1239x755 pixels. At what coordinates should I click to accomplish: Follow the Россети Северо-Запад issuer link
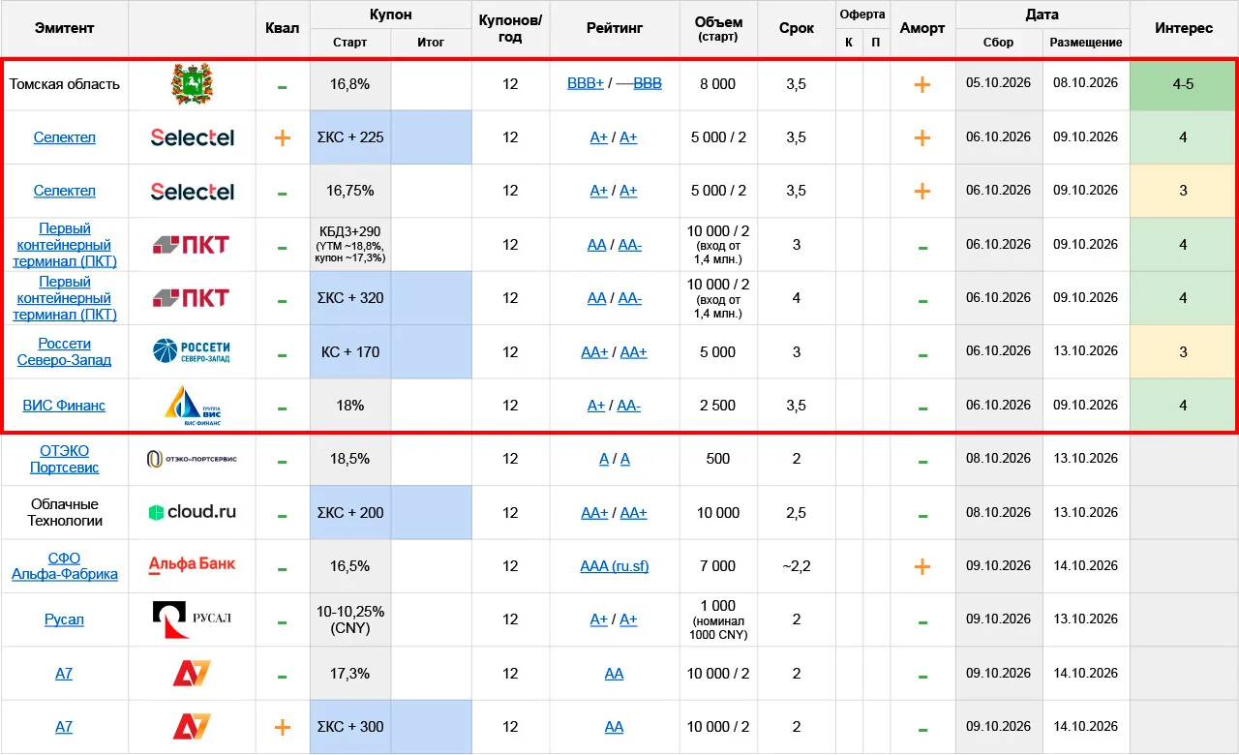(64, 351)
